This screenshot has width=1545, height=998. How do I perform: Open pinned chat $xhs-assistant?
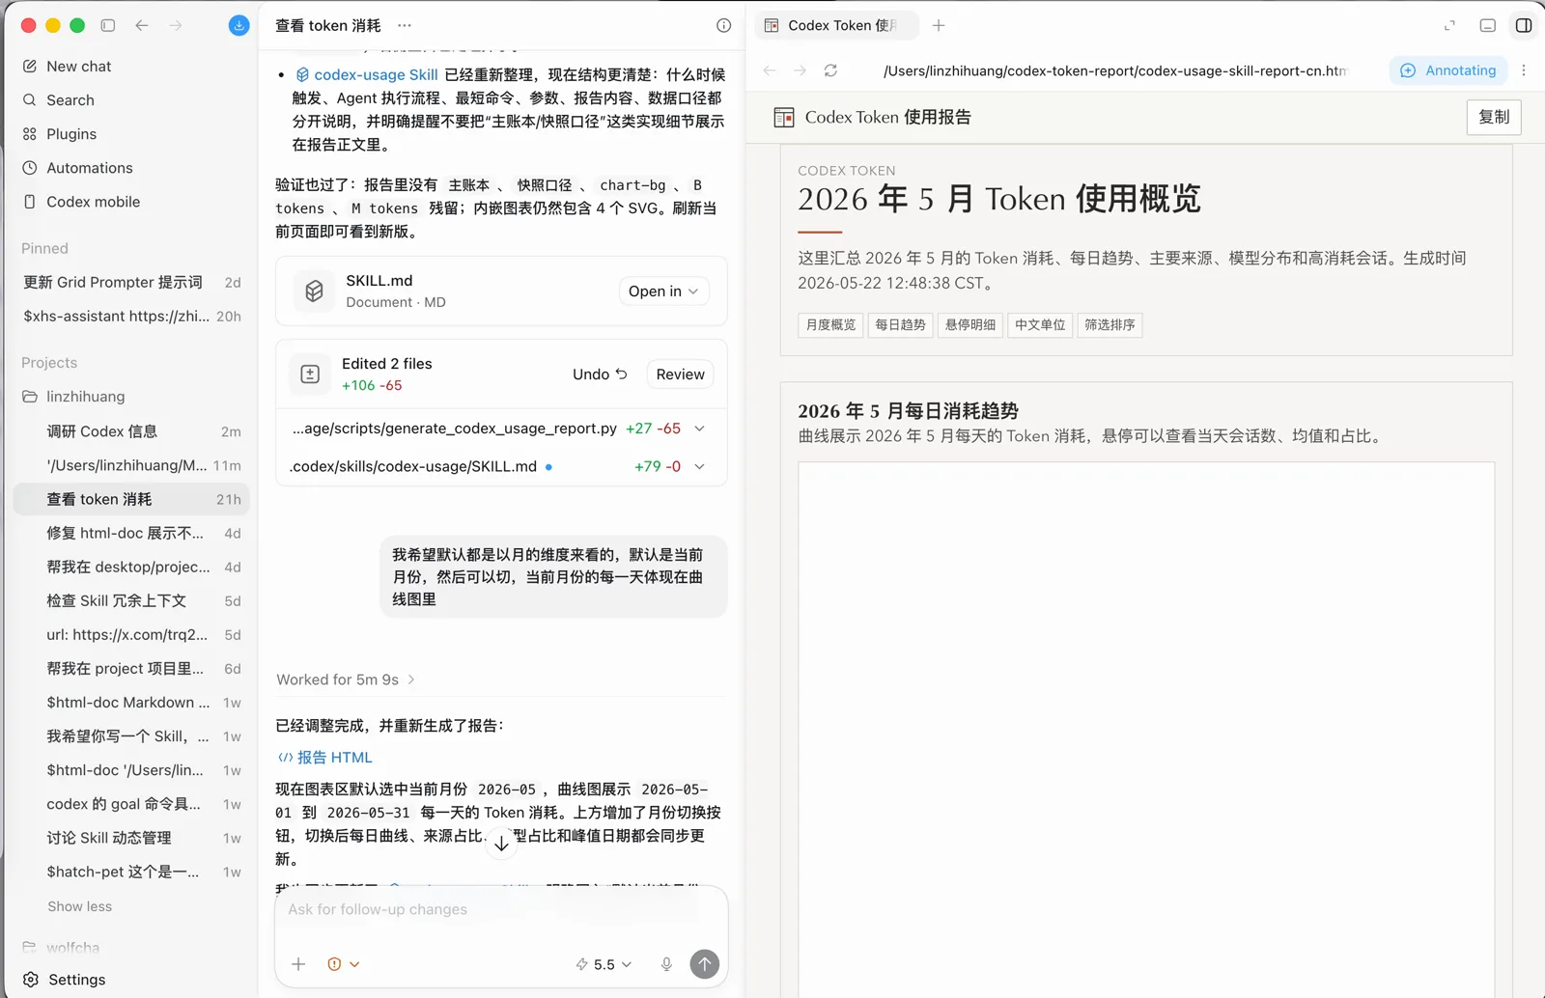click(x=131, y=316)
